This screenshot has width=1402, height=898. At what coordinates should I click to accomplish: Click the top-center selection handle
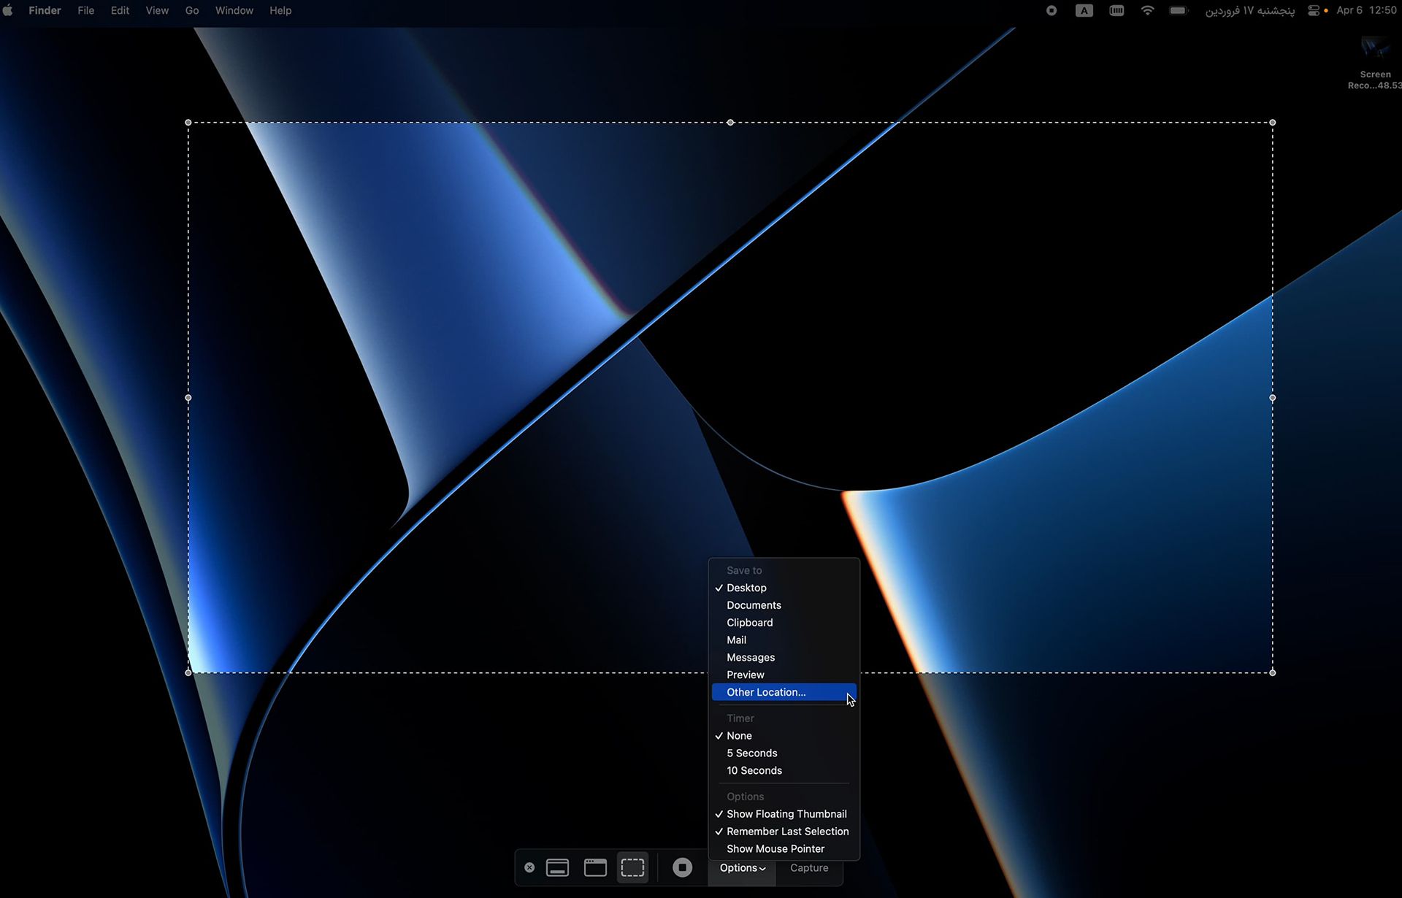(730, 123)
